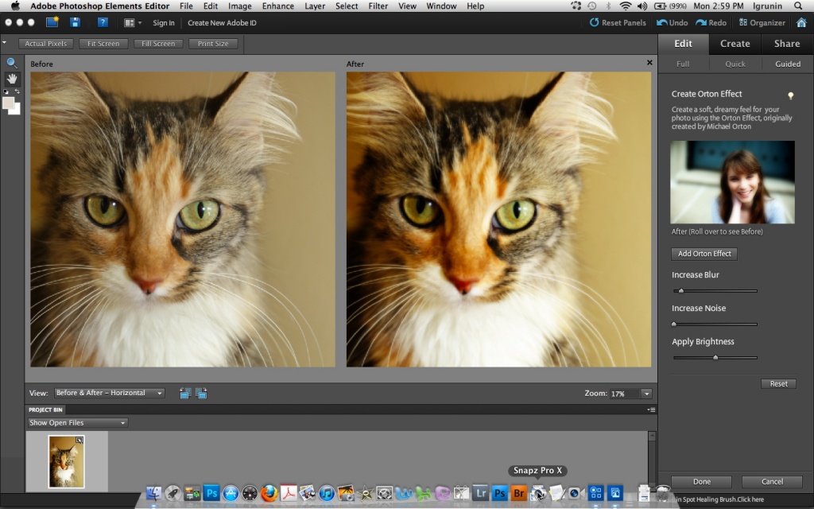Click the blue Help question mark icon
Image resolution: width=814 pixels, height=509 pixels.
click(x=103, y=22)
